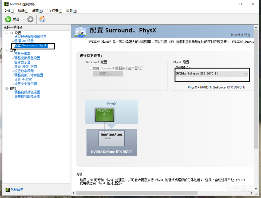261x198 pixels.
Task: Open 调整桌面尺寸和位置 task
Action: (29, 75)
